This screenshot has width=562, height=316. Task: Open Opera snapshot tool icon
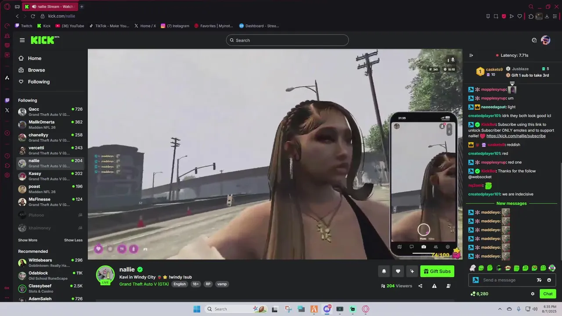point(496,16)
